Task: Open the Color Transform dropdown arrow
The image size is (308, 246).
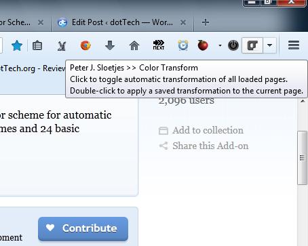Action: tap(269, 45)
